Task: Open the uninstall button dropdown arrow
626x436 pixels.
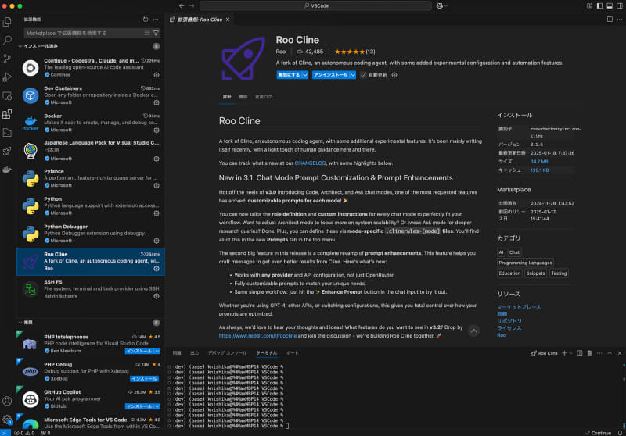Action: pos(353,75)
